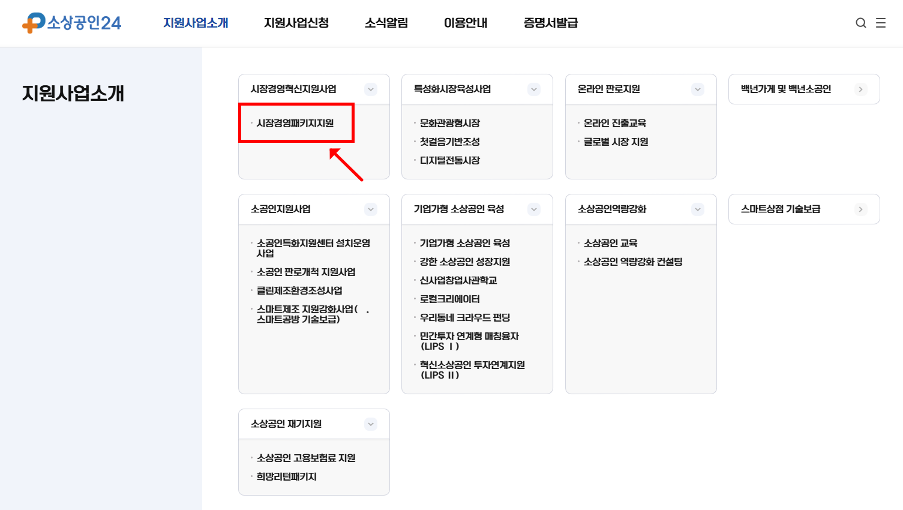Collapse the 소상공인 재기지원 panel chevron

(370, 424)
